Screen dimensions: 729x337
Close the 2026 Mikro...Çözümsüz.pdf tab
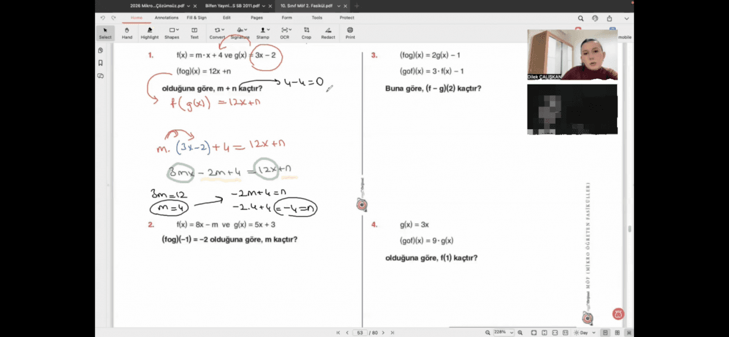[194, 6]
